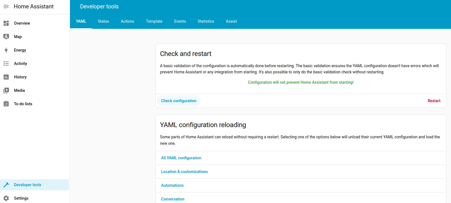The image size is (451, 203).
Task: Go to the Events tab
Action: coord(180,21)
